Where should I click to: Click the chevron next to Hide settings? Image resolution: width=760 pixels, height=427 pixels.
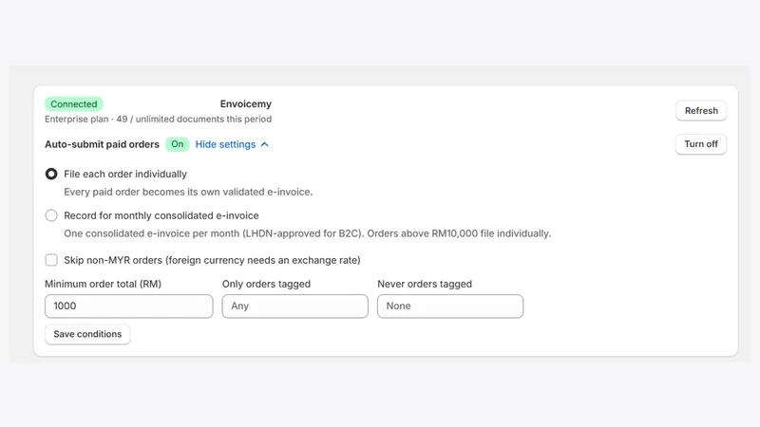pyautogui.click(x=265, y=144)
